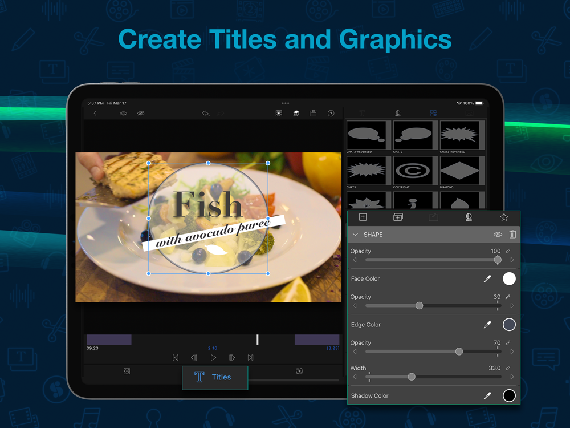Open the clipboard paste options
The width and height of the screenshot is (570, 428).
click(x=313, y=114)
